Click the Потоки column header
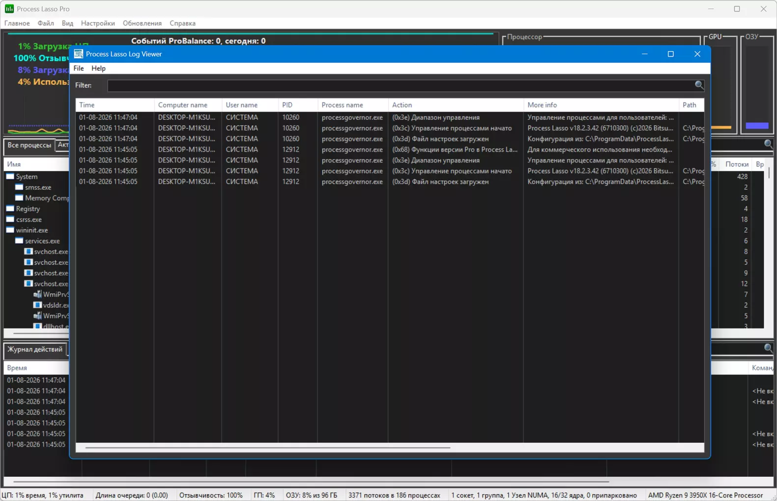Screen dimensions: 777x501 coord(736,165)
